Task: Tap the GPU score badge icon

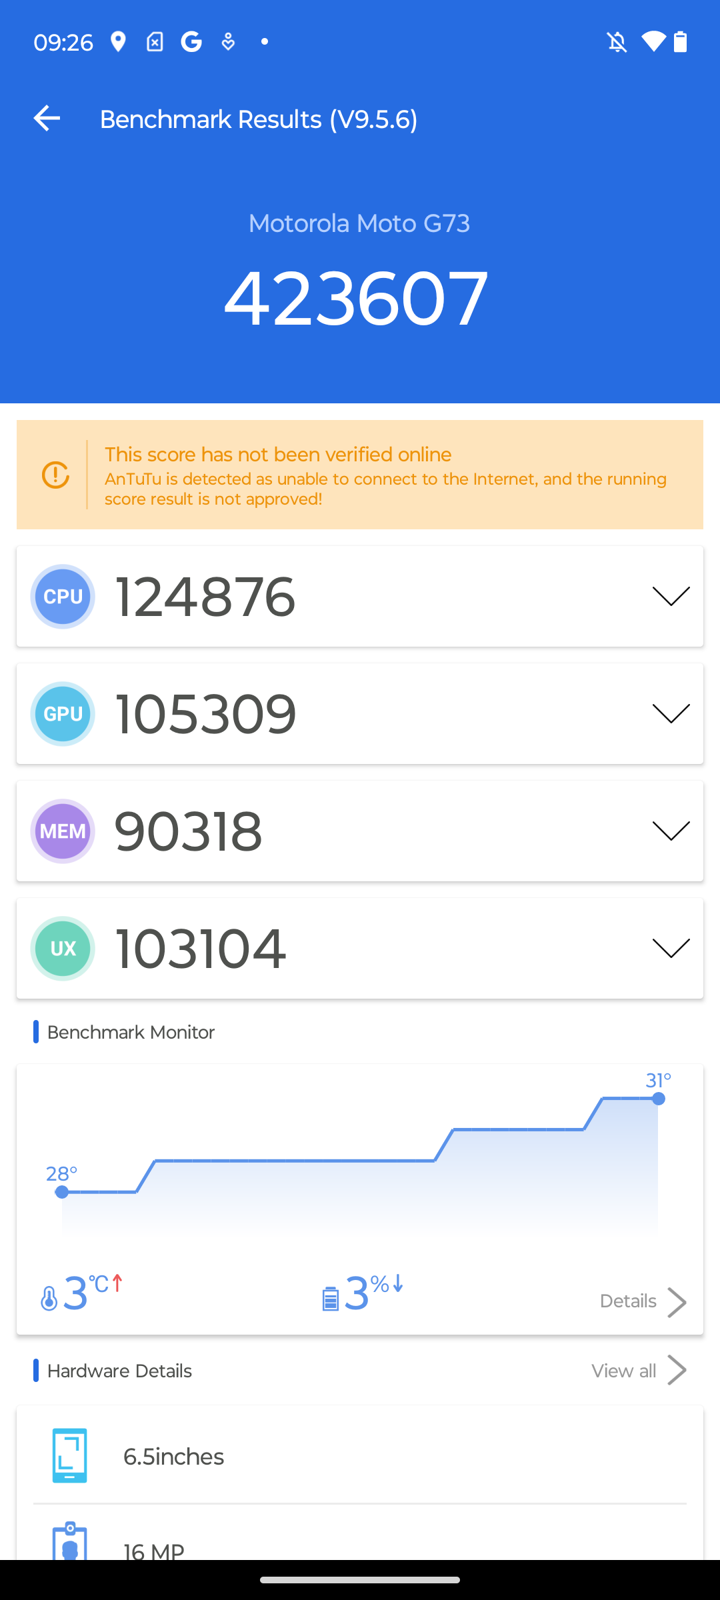Action: 63,713
